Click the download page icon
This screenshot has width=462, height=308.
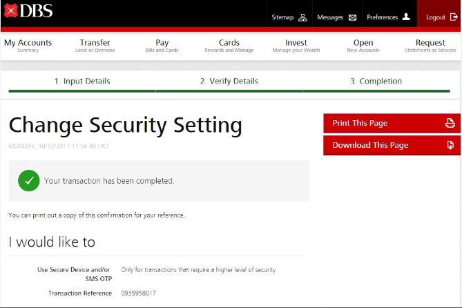[x=450, y=146]
